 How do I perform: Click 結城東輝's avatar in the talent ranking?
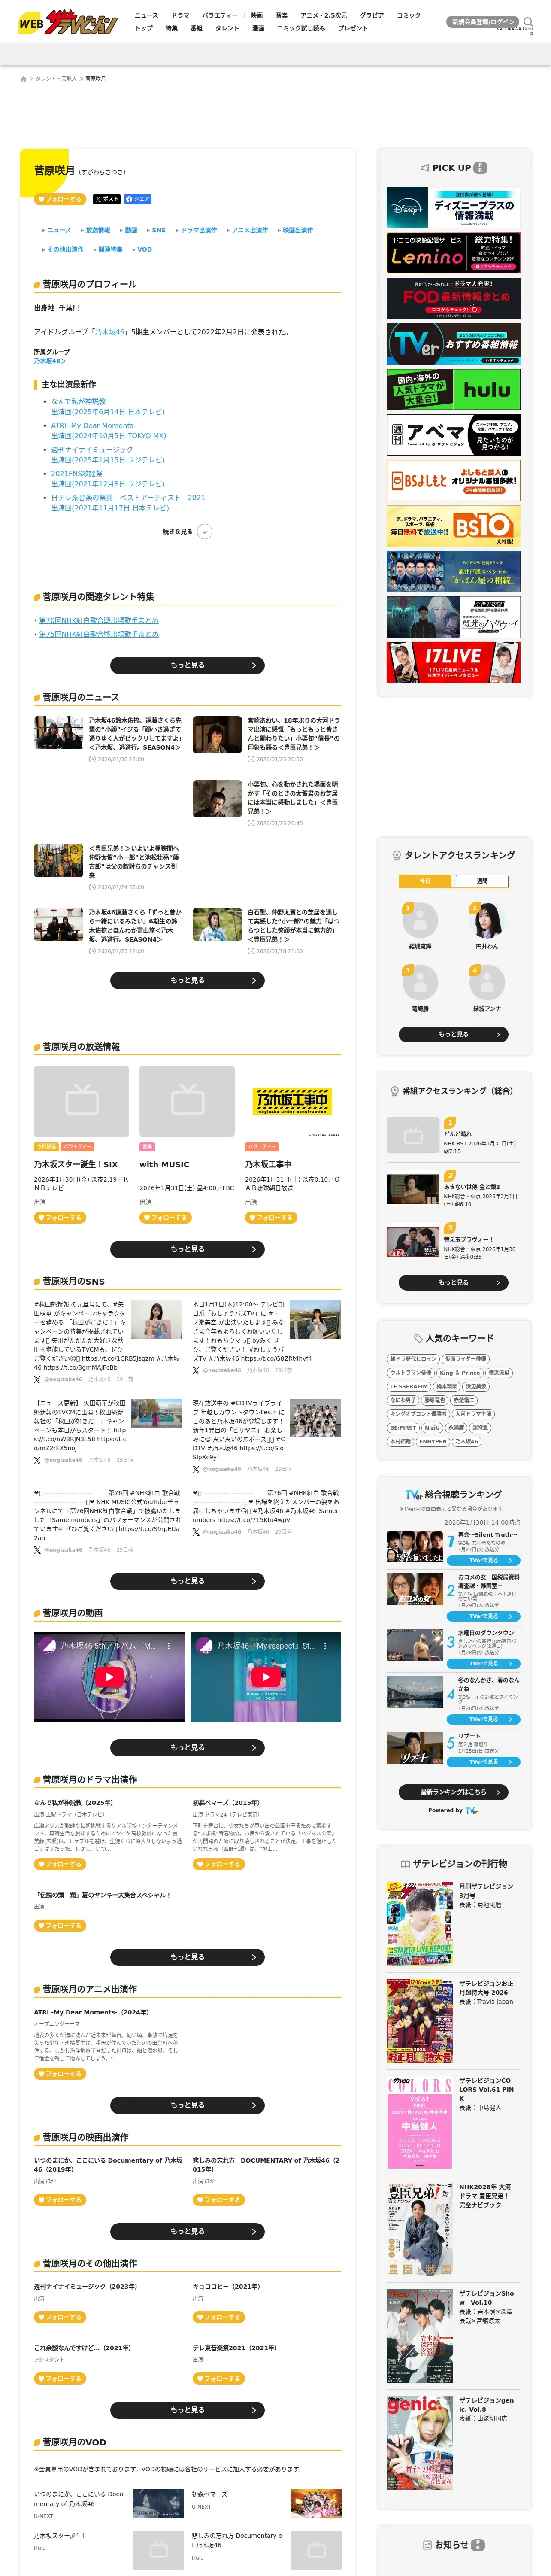click(x=420, y=920)
